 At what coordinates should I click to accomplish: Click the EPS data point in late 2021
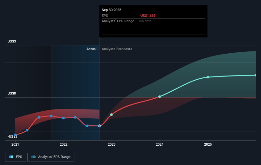[x=51, y=116]
